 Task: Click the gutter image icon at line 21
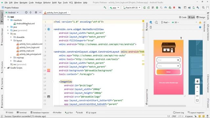tap(49, 97)
